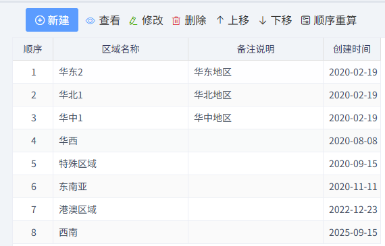The image size is (385, 246).
Task: Click the plus icon inside 新建
Action: click(x=40, y=20)
